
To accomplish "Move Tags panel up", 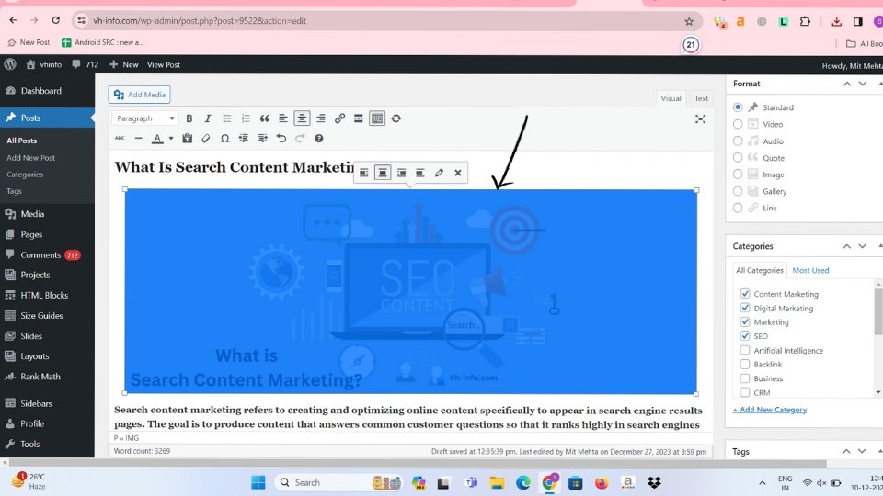I will 846,451.
